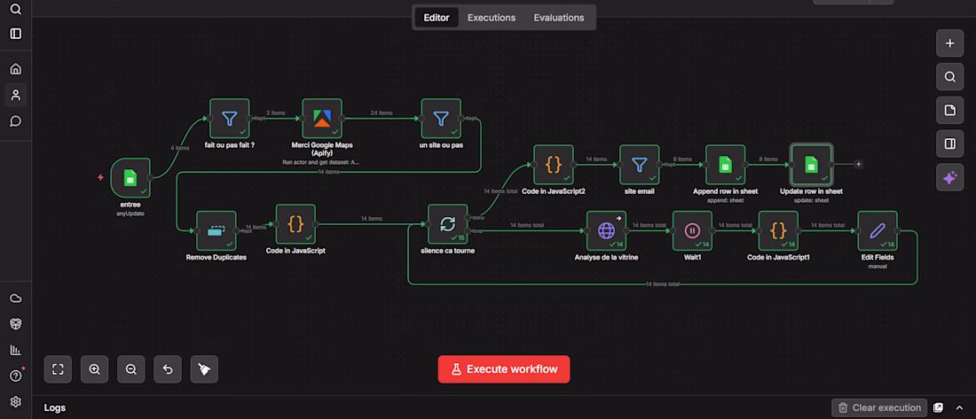
Task: Click the '4 items' connection label
Action: pyautogui.click(x=179, y=148)
